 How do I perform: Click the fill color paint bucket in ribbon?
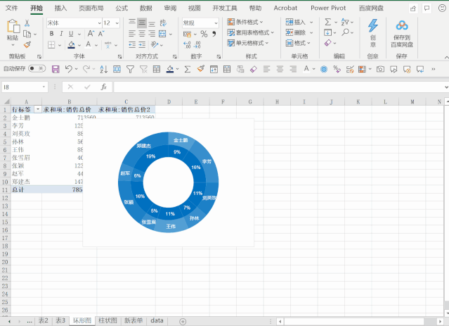71,45
